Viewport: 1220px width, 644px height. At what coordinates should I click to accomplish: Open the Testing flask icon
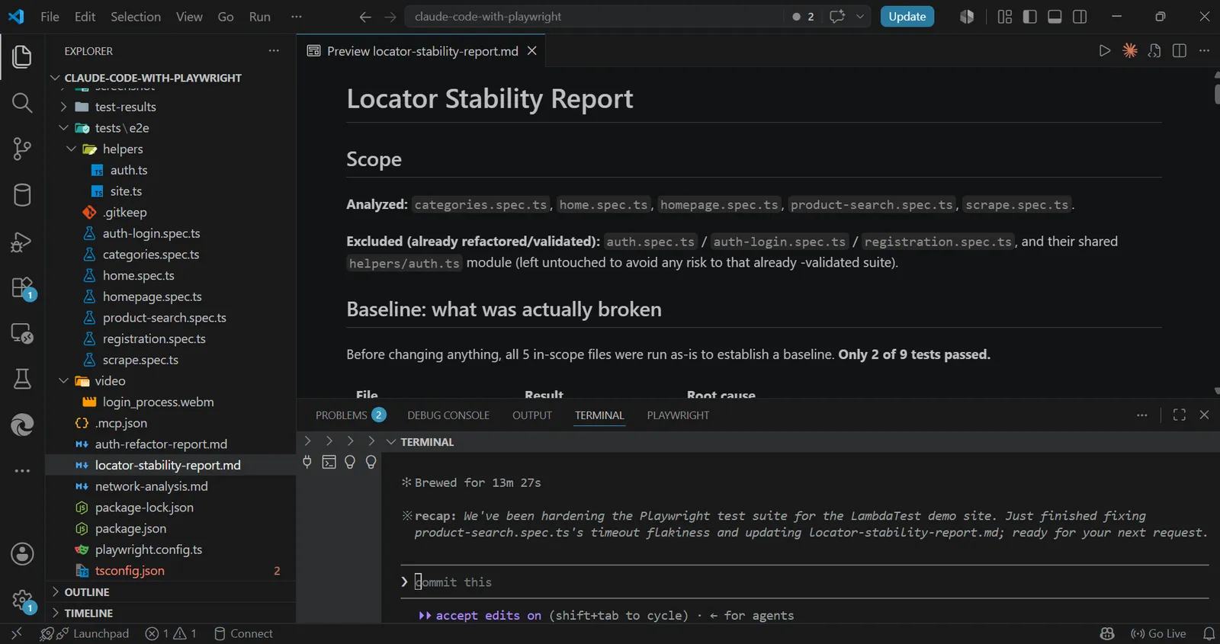[22, 379]
